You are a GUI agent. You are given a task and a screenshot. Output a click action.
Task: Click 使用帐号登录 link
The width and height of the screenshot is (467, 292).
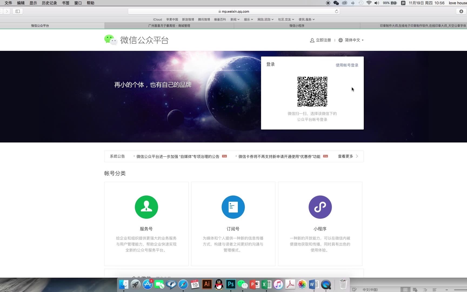(x=347, y=65)
